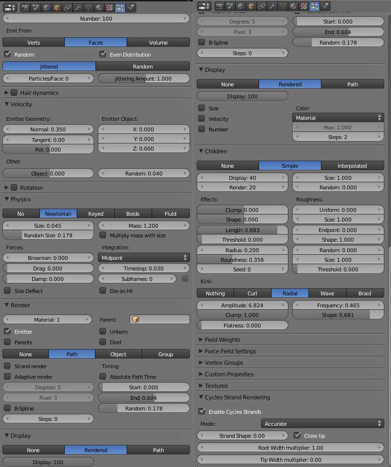Screen dimensions: 391x467
Task: Enable Strand render checkbox
Action: 8,366
